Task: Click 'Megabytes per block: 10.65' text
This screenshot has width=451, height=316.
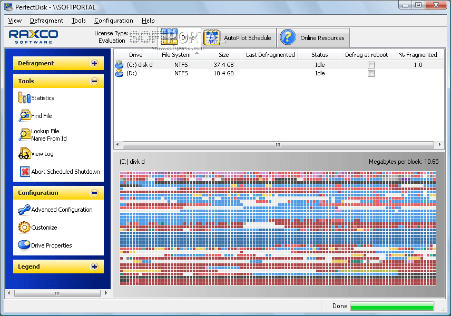Action: click(x=404, y=162)
